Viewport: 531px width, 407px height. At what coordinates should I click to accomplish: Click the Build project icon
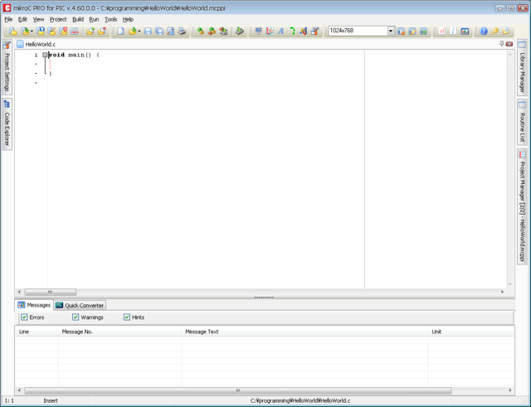click(201, 31)
